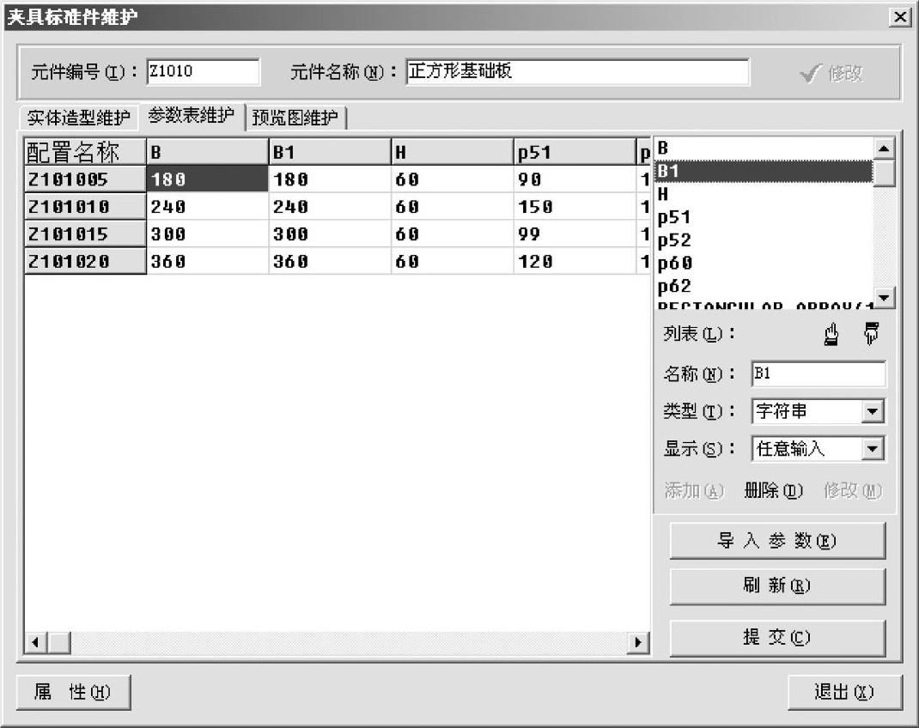
Task: Select cell 120 in p51 column
Action: point(575,261)
